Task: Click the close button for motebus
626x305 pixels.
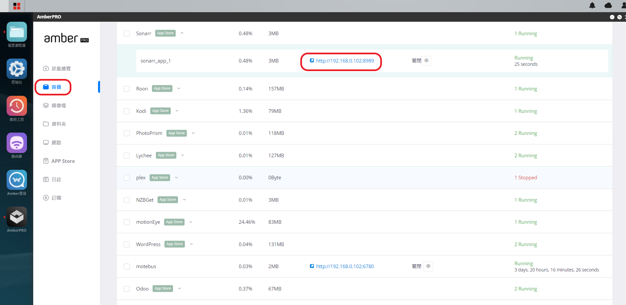Action: [x=416, y=266]
